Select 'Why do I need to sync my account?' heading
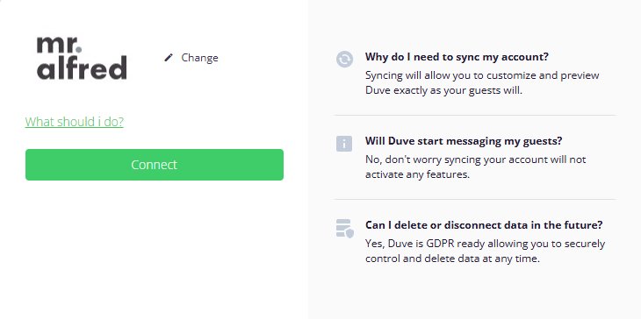The height and width of the screenshot is (319, 641). (457, 57)
